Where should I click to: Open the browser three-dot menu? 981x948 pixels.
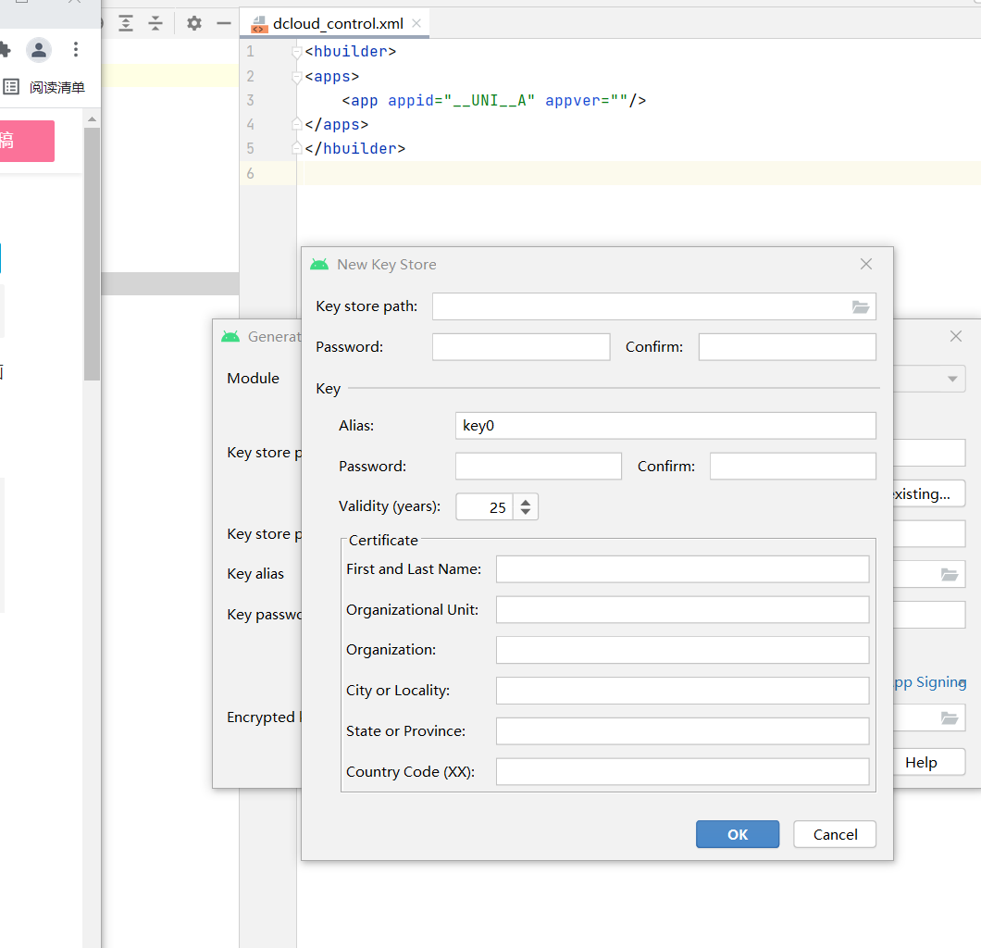pos(76,49)
